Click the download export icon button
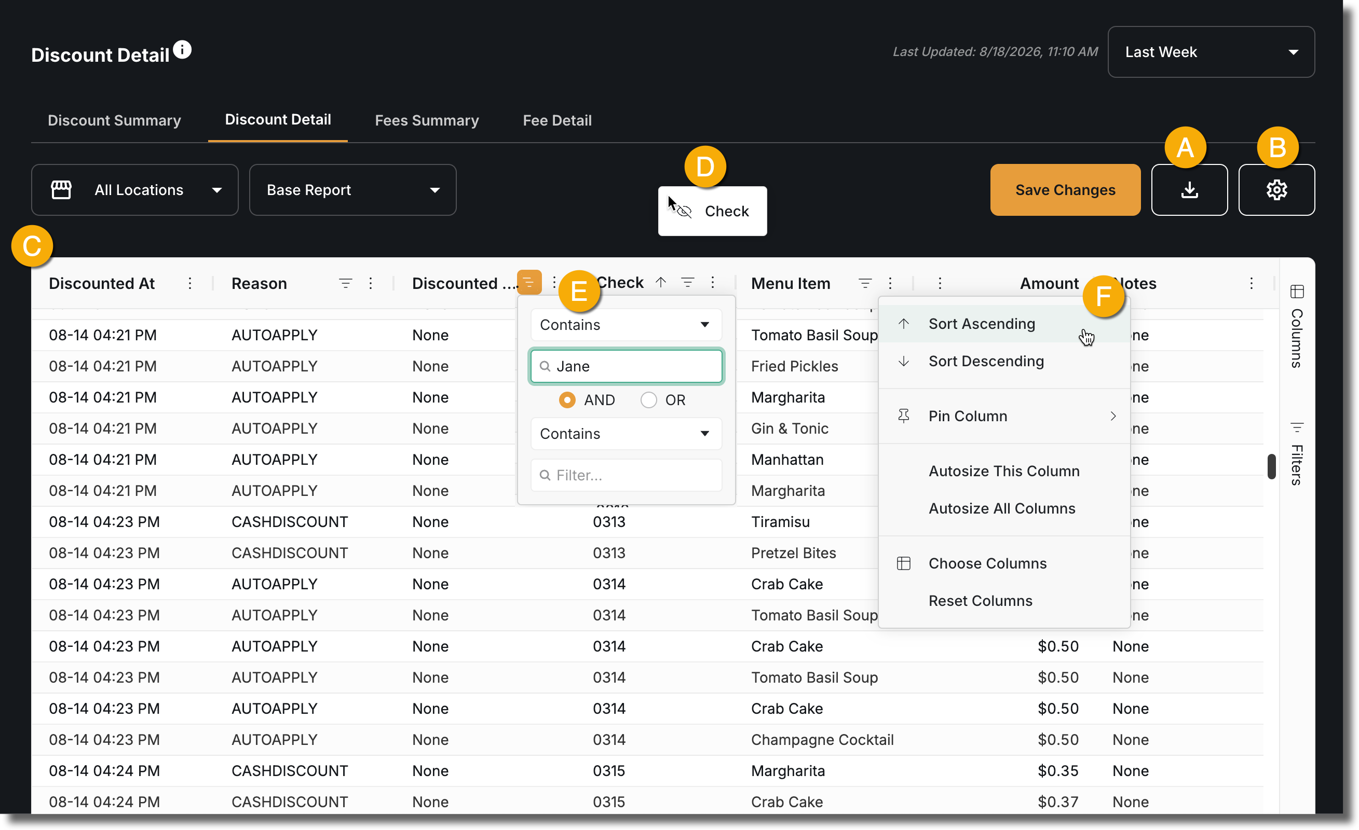 (1189, 189)
